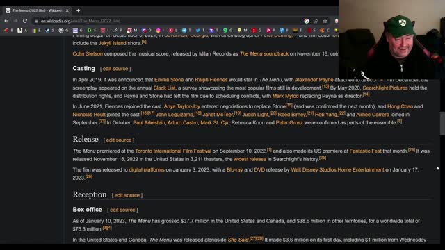Open the Nicholas Hoult link
Screen dimensions: 445x250
[x=89, y=115]
